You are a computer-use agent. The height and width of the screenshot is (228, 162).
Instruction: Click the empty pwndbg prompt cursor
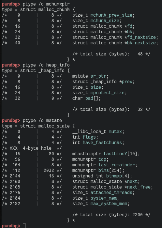point(24,225)
